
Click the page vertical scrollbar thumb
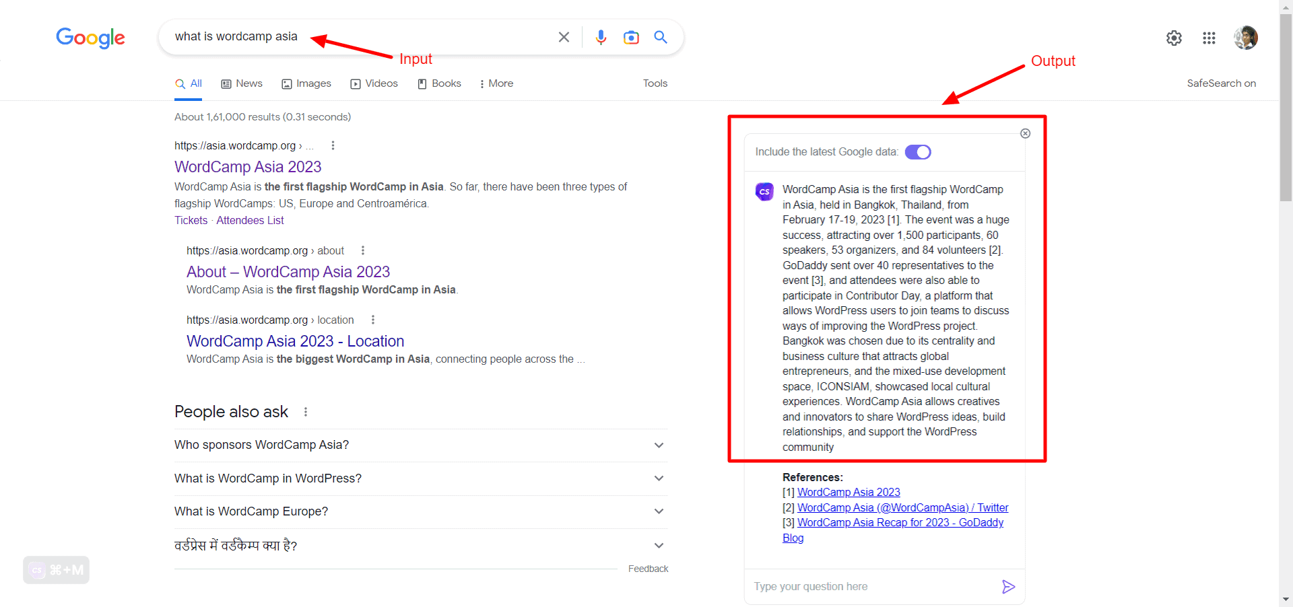1286,108
